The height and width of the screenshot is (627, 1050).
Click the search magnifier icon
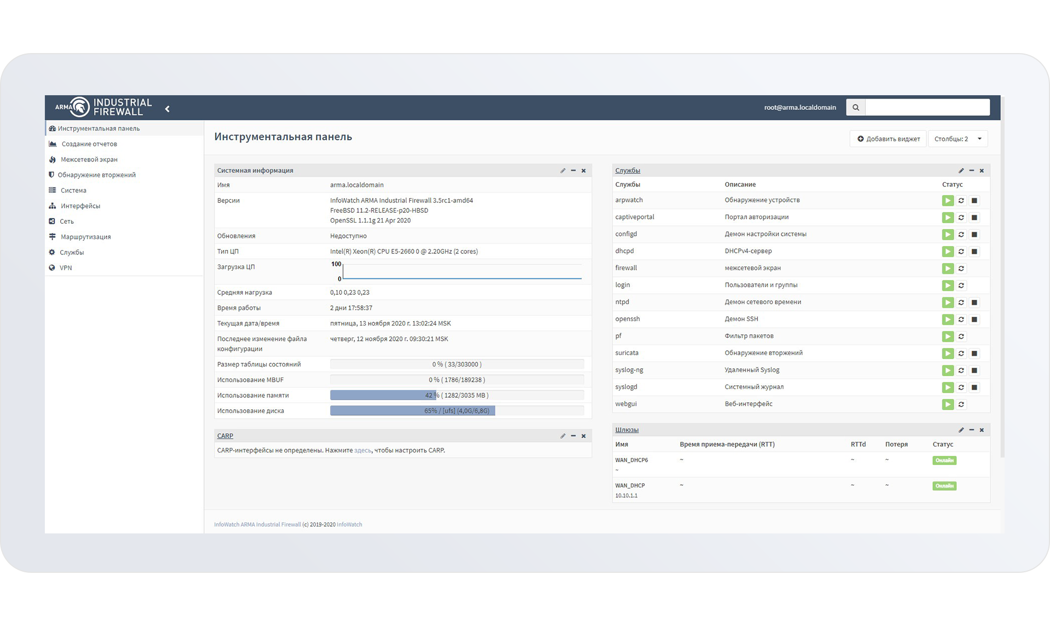coord(856,108)
